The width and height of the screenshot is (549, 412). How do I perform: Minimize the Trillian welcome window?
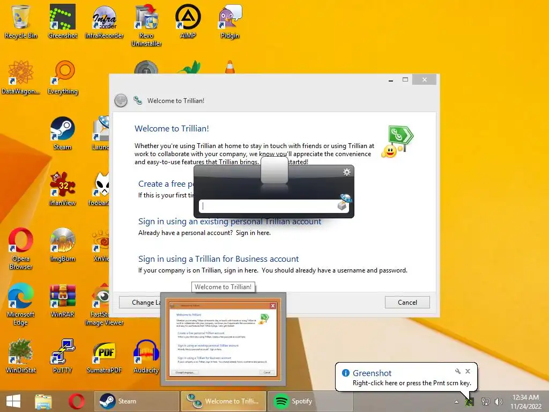(x=391, y=80)
